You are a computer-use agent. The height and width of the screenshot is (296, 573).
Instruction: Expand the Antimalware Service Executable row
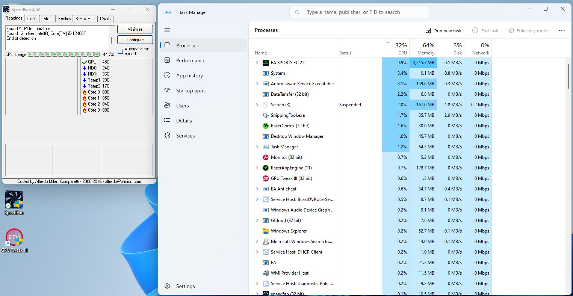point(257,84)
